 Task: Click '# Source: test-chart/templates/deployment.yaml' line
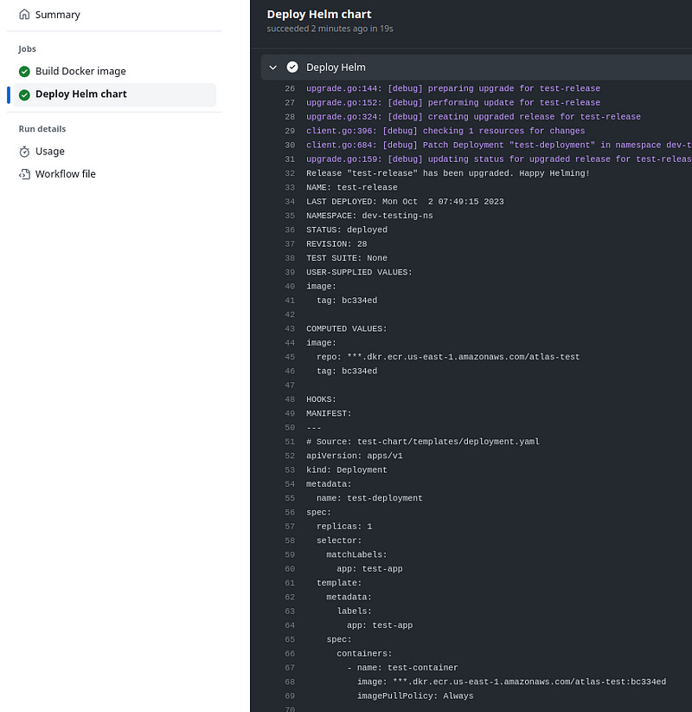pyautogui.click(x=423, y=442)
